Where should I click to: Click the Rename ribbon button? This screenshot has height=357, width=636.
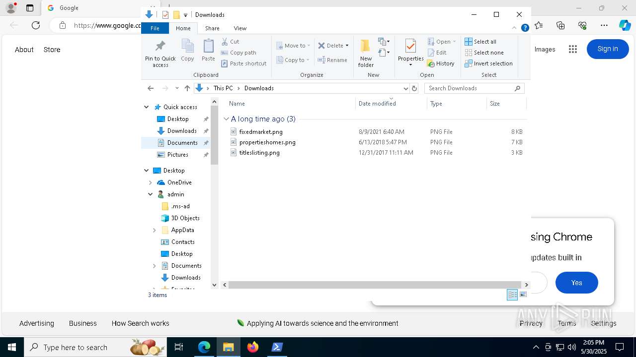[332, 60]
